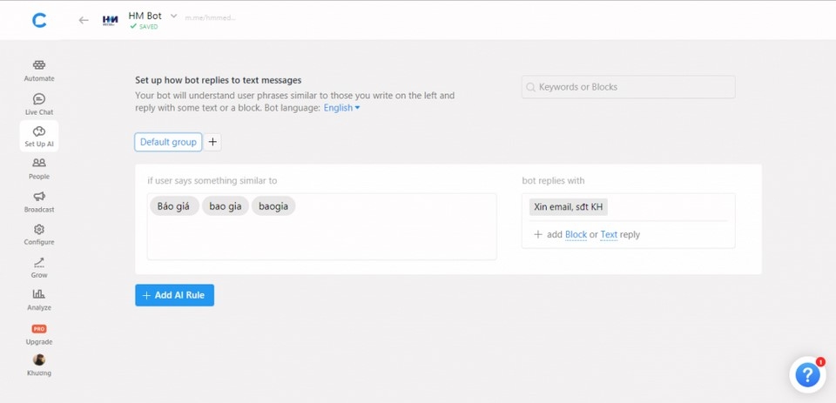Select the Báo giá keyword chip
836x403 pixels.
(x=174, y=206)
